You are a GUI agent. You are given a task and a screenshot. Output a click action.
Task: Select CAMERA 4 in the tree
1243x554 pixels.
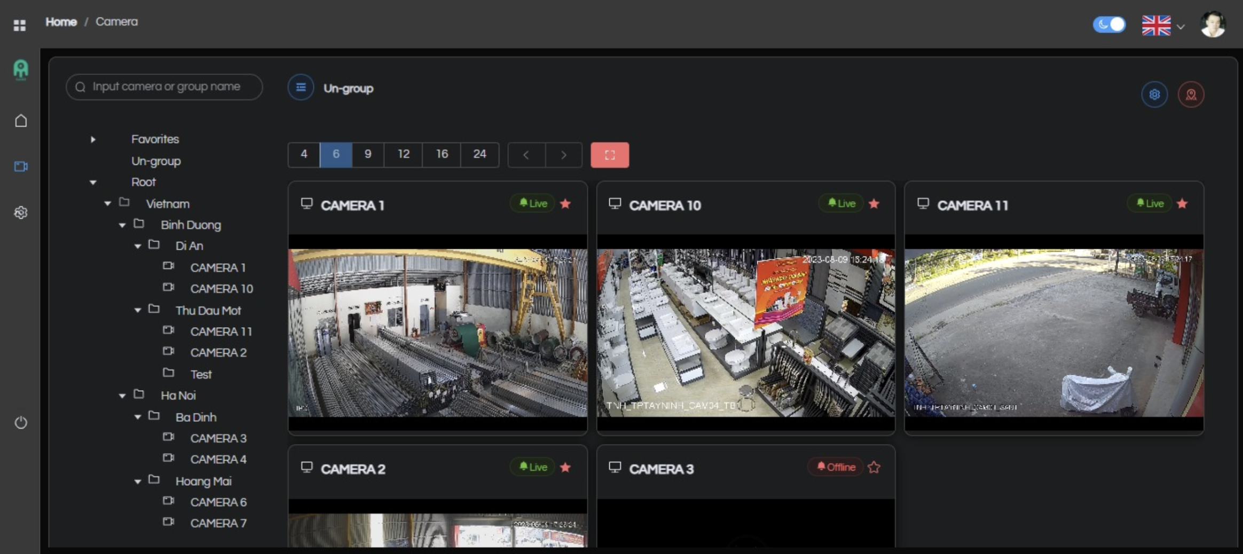coord(218,460)
